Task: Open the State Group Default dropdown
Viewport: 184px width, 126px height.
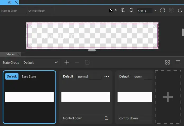Action: click(x=41, y=62)
